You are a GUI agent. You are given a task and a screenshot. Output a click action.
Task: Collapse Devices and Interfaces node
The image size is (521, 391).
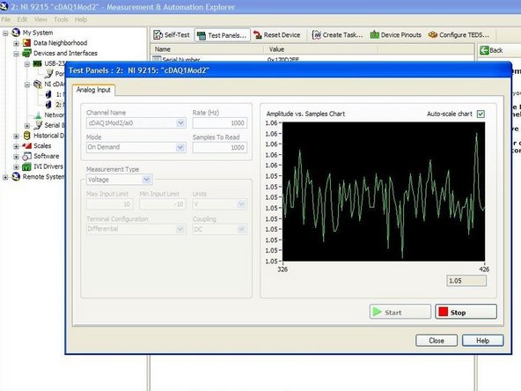pyautogui.click(x=16, y=54)
